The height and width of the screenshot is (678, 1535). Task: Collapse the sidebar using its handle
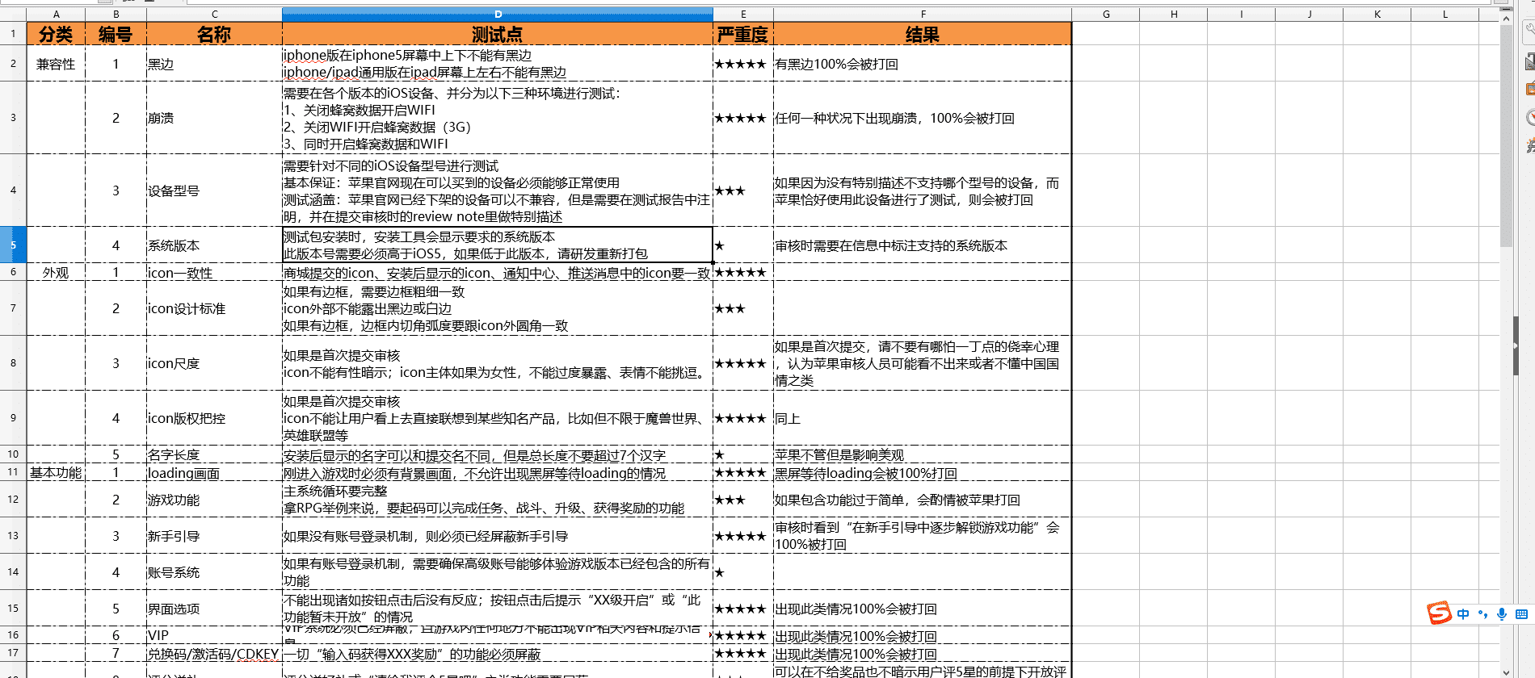[1516, 345]
